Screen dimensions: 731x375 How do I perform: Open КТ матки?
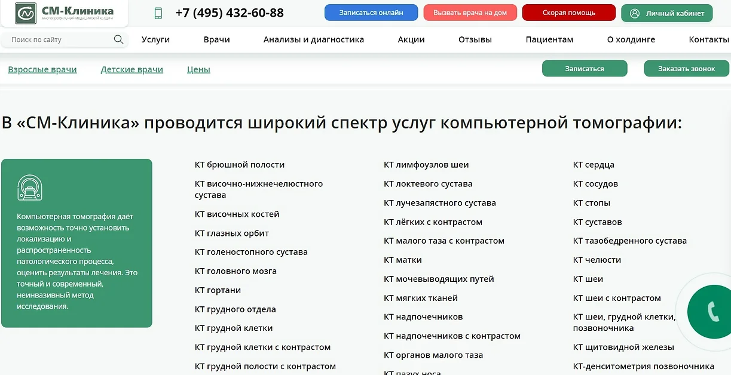tap(403, 260)
